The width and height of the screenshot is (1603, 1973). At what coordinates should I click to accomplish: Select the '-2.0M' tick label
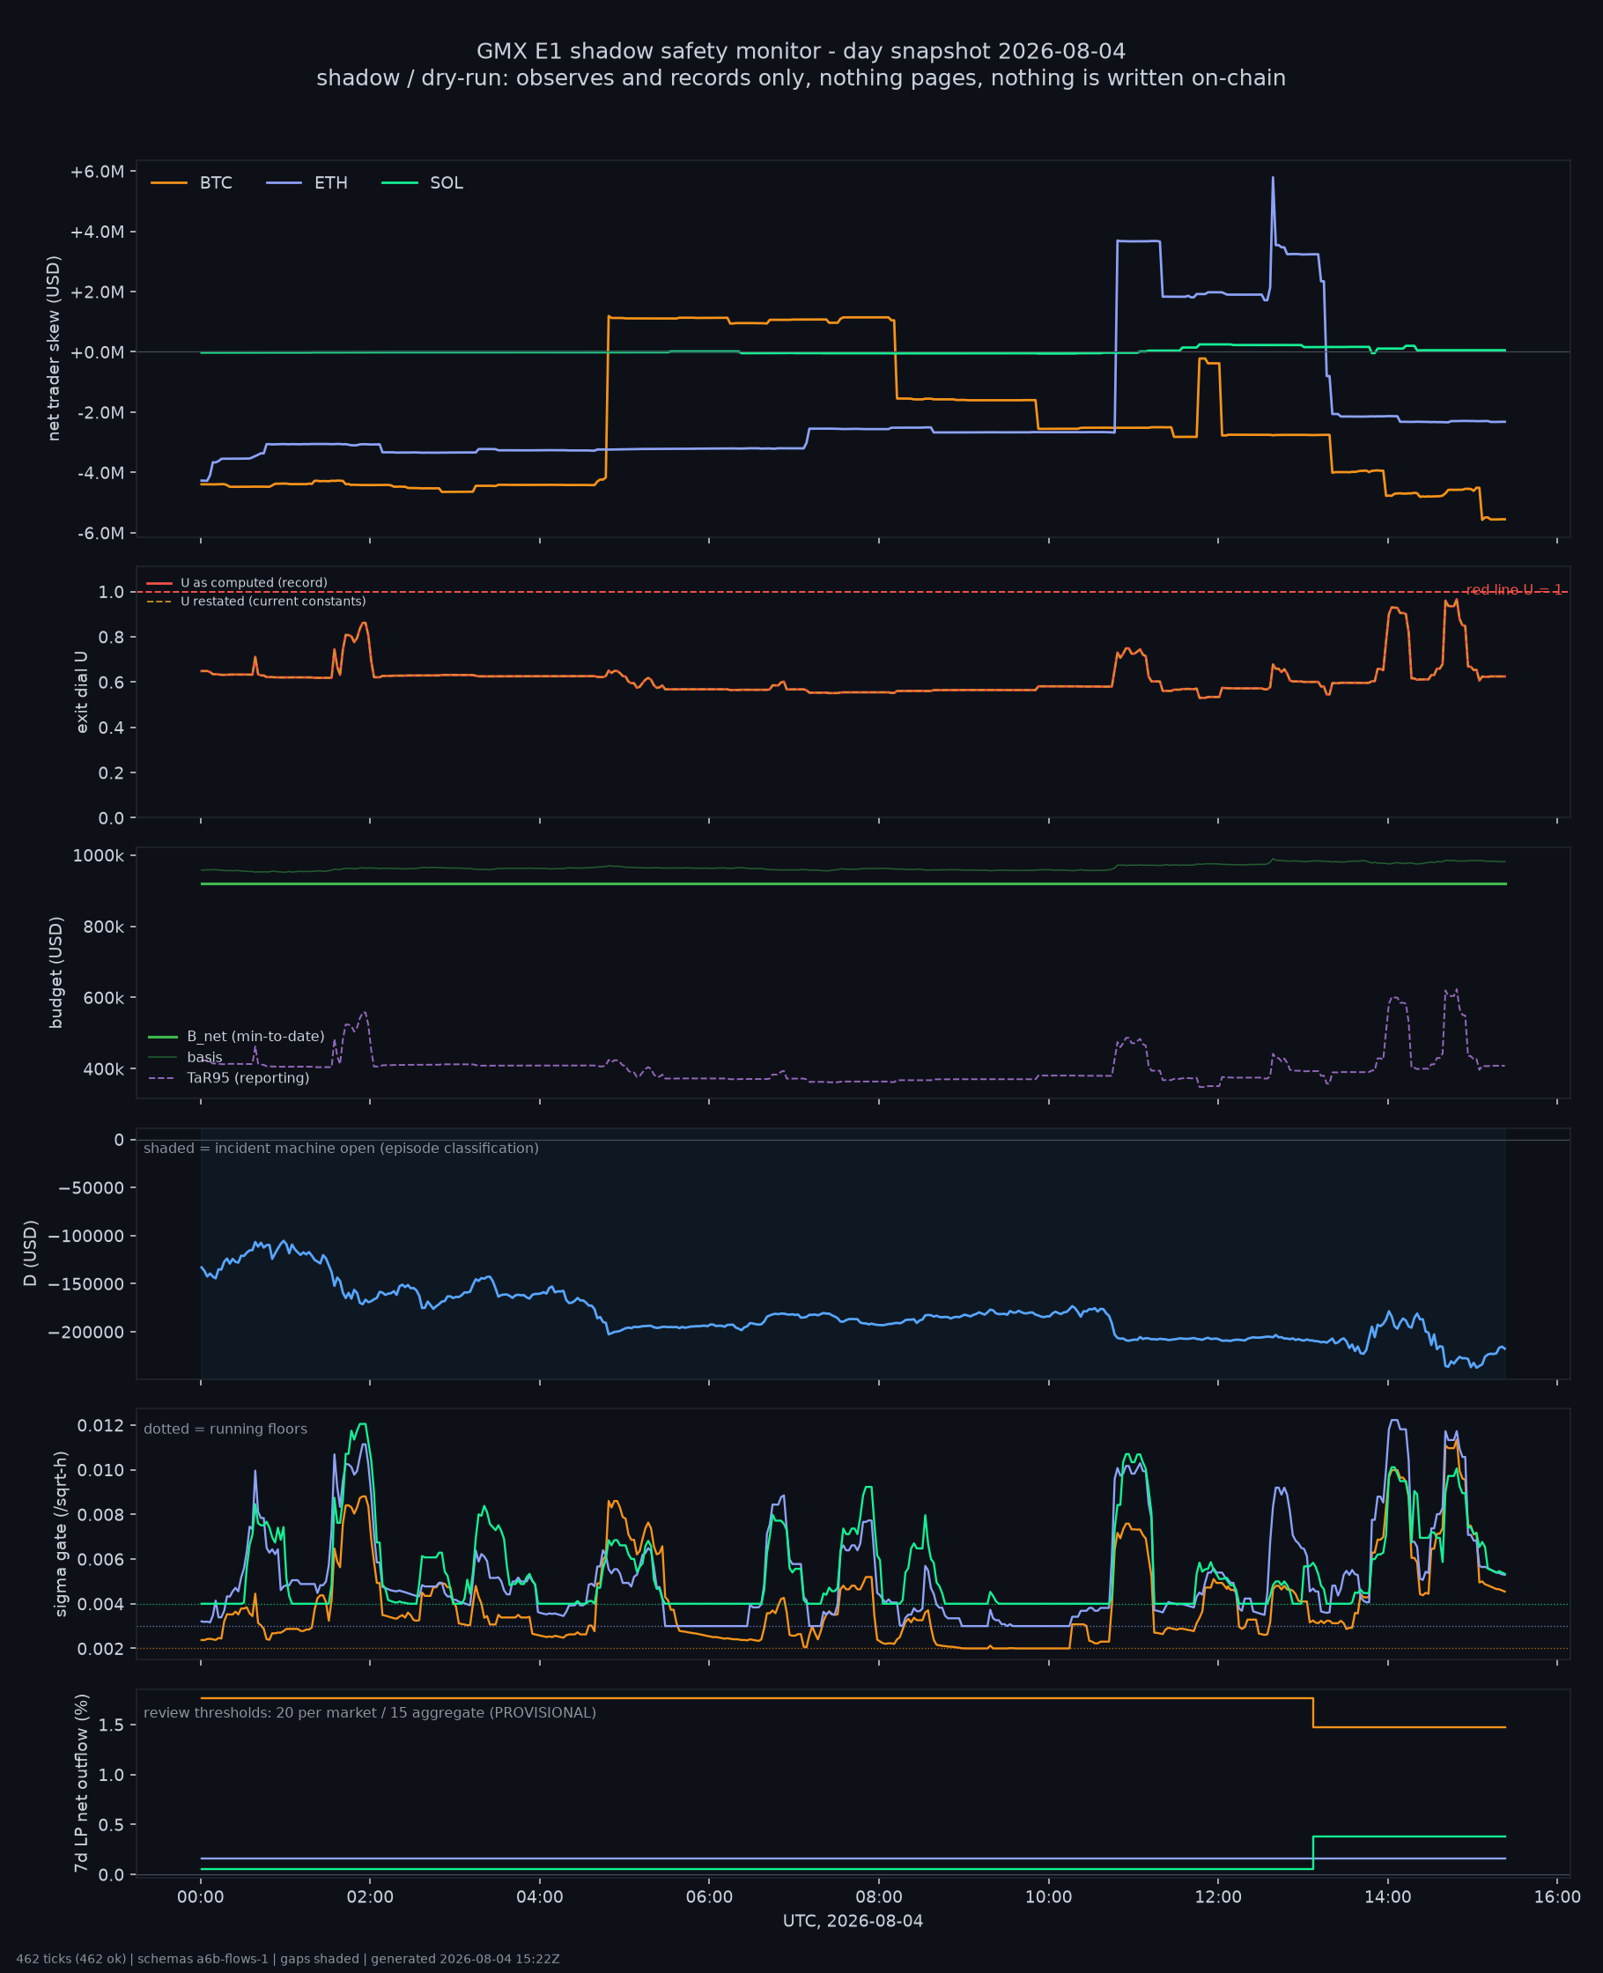pyautogui.click(x=99, y=413)
